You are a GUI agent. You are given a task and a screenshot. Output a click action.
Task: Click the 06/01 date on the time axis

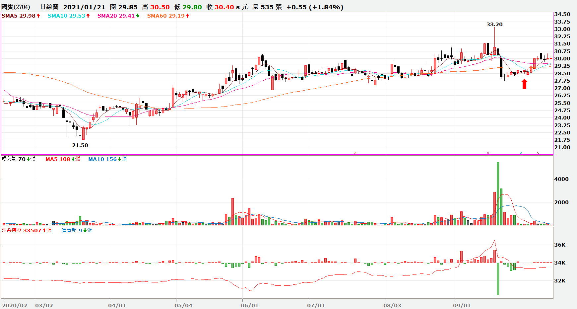pos(249,305)
